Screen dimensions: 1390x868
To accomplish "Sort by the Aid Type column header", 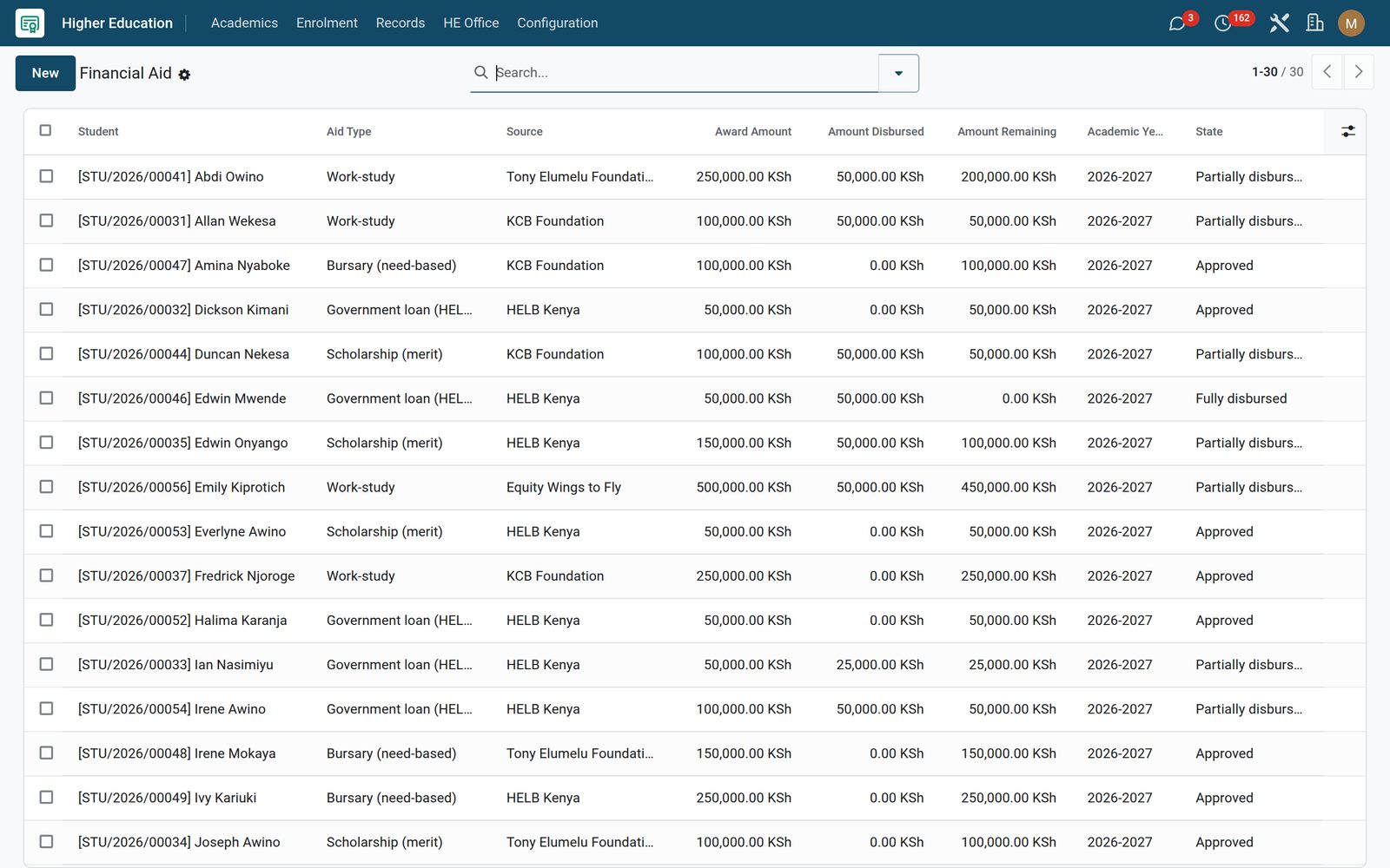I will click(x=348, y=132).
